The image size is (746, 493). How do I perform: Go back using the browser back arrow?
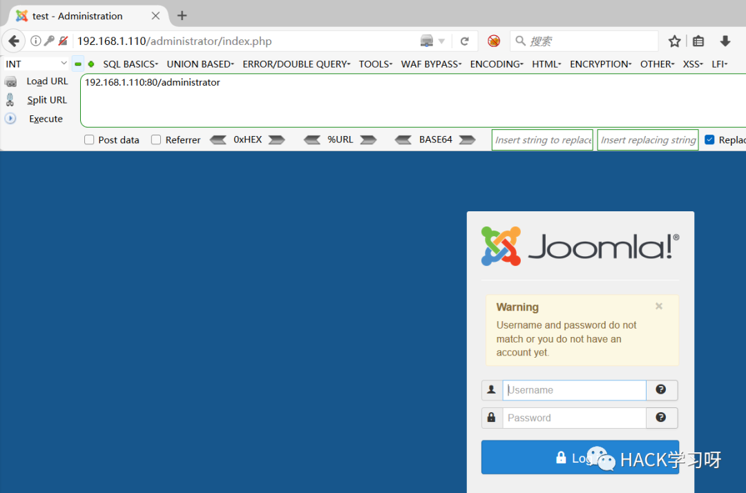[14, 41]
